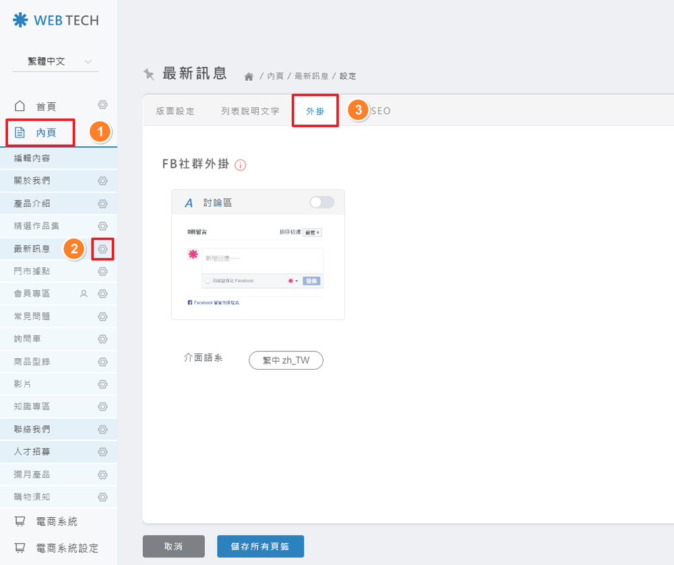
Task: Open the 繁中 zh_TW interface language selector
Action: (286, 360)
